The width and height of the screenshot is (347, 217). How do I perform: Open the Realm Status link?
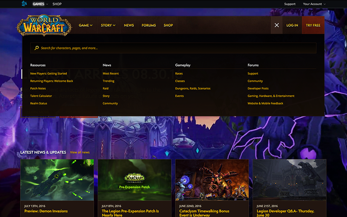pos(38,103)
